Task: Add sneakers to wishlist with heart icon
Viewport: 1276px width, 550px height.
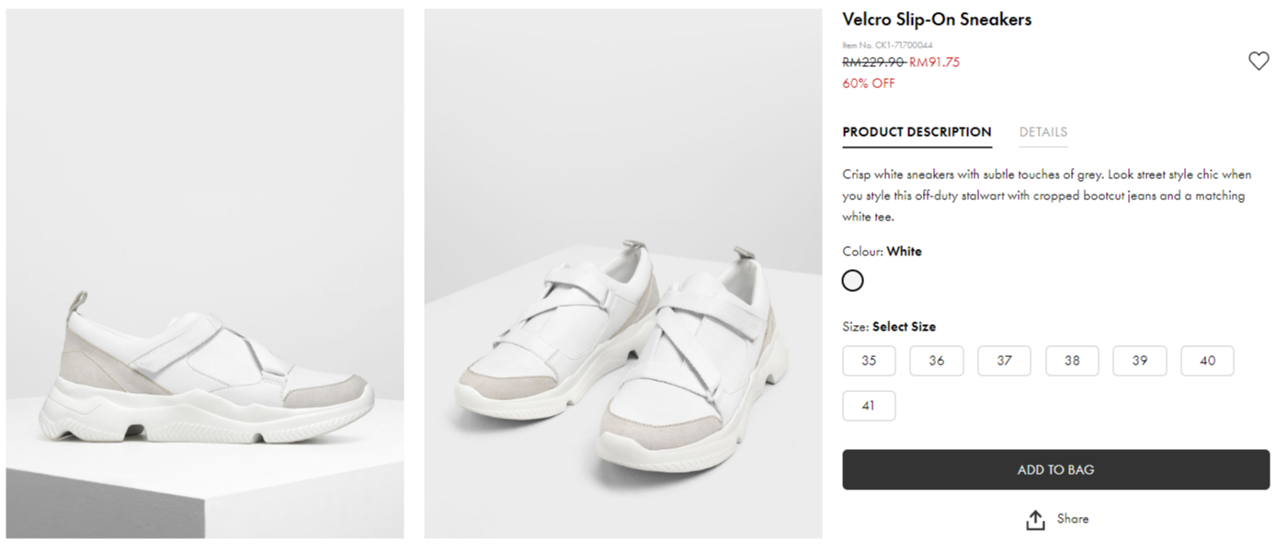Action: [1258, 62]
